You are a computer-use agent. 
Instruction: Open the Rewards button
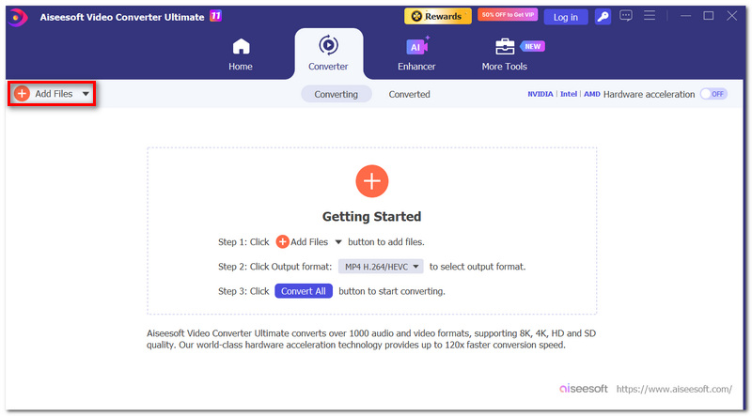click(437, 16)
